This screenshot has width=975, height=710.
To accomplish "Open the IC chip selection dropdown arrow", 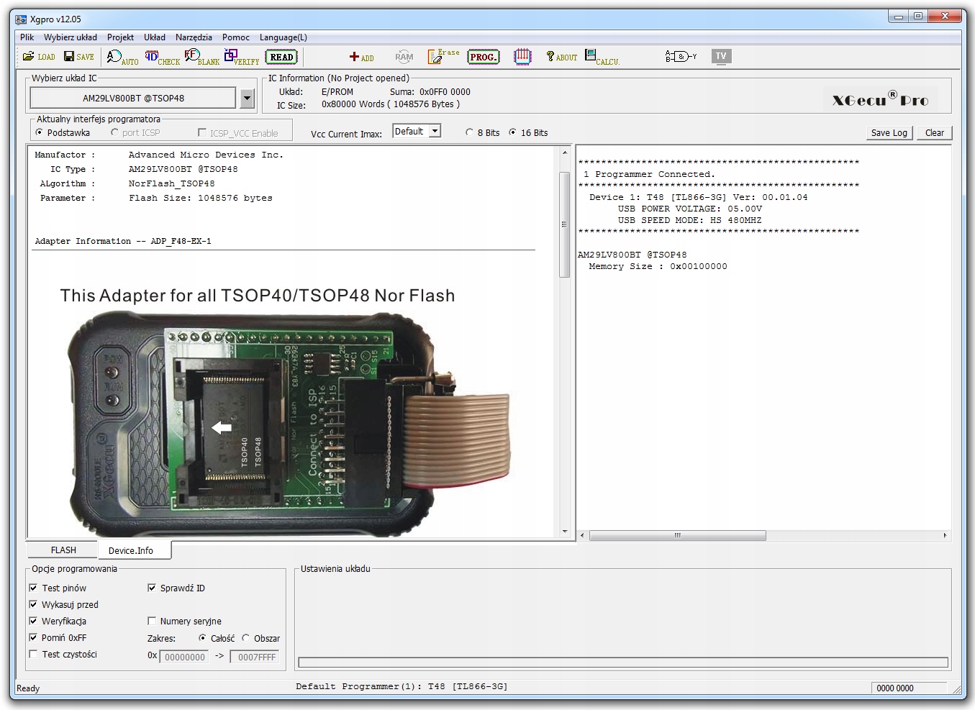I will click(247, 98).
